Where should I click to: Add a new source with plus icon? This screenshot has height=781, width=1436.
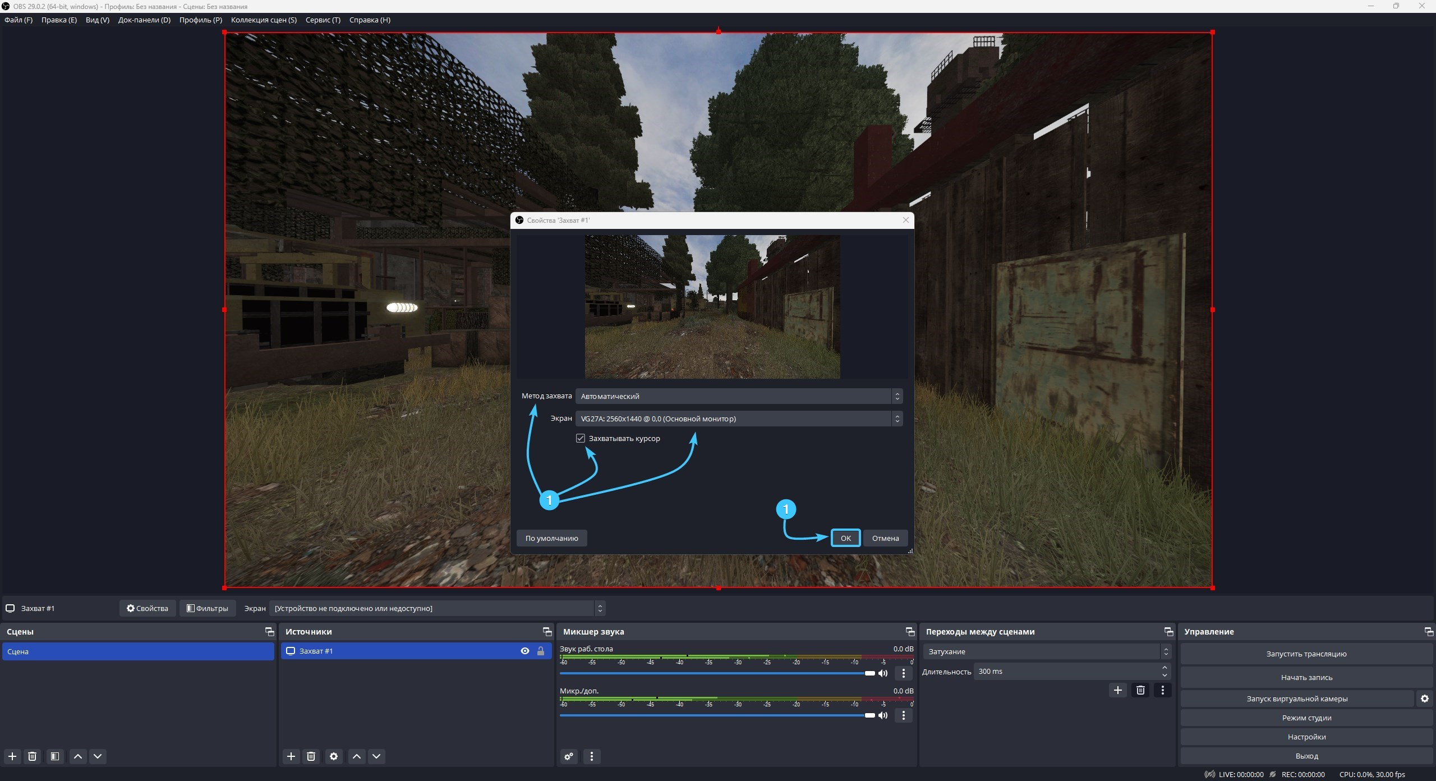[x=291, y=756]
